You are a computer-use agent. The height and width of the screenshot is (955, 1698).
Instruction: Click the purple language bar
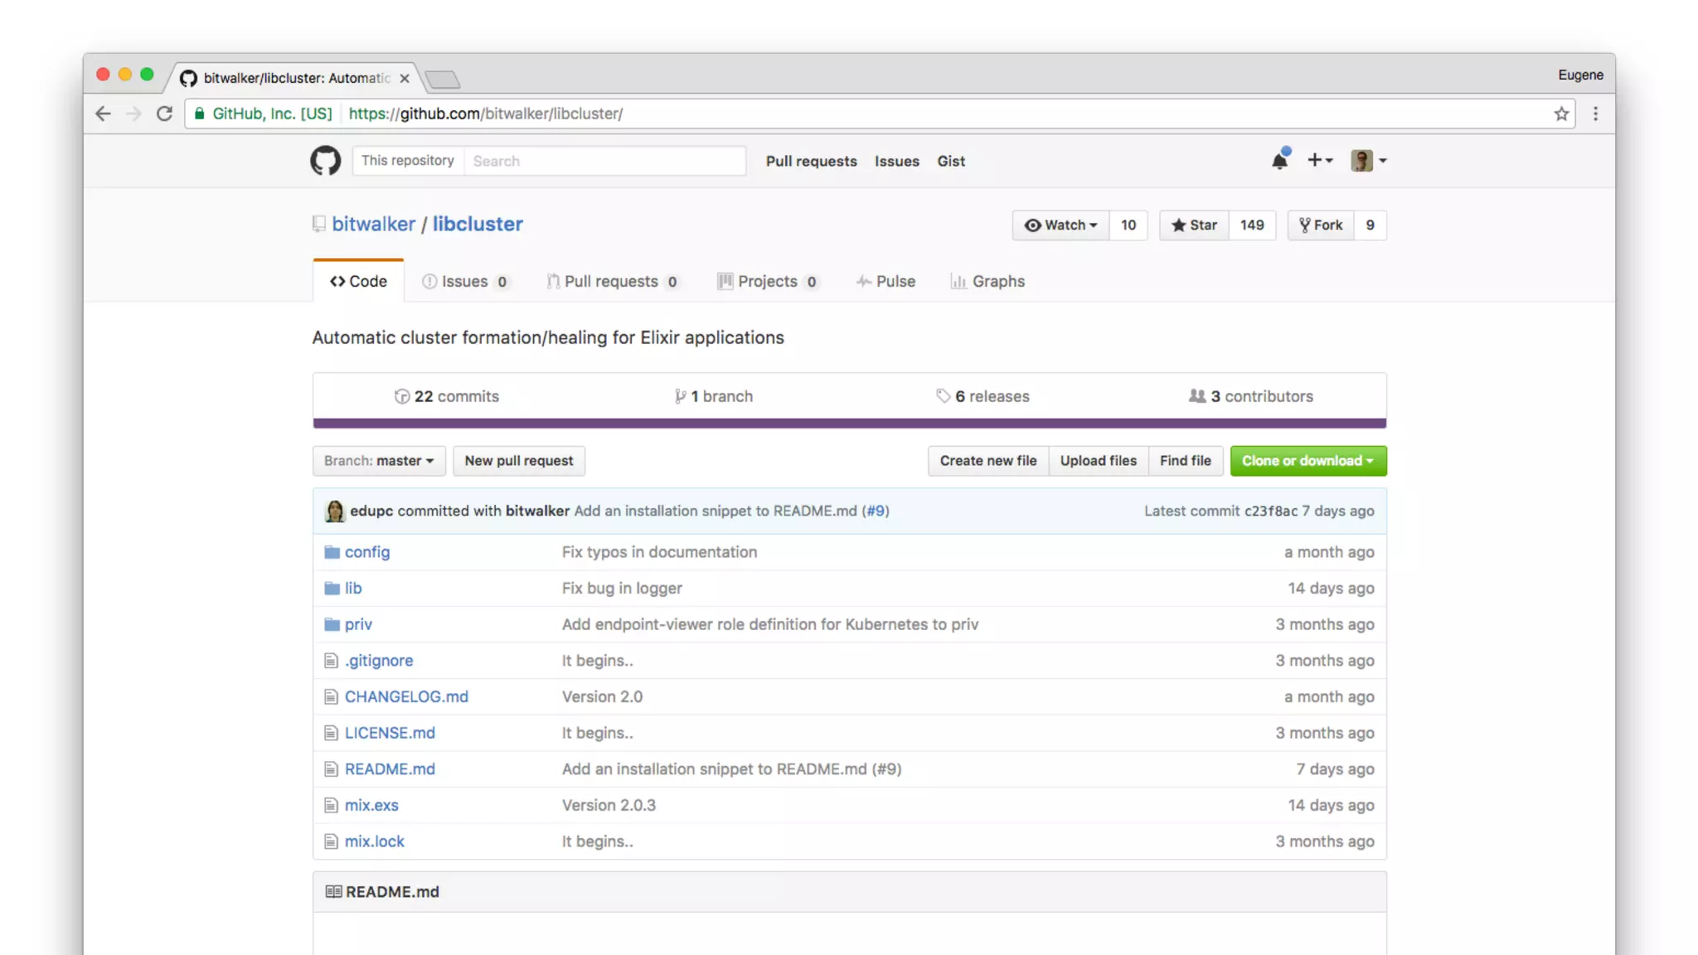click(x=849, y=424)
